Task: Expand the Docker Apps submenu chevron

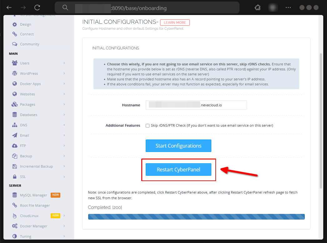Action: pyautogui.click(x=64, y=84)
